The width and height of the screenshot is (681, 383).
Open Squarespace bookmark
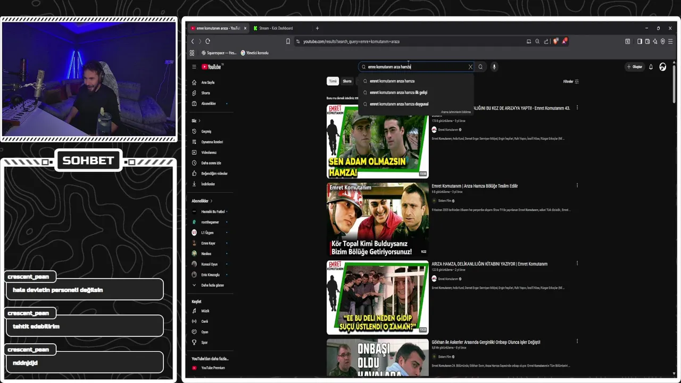(x=219, y=53)
